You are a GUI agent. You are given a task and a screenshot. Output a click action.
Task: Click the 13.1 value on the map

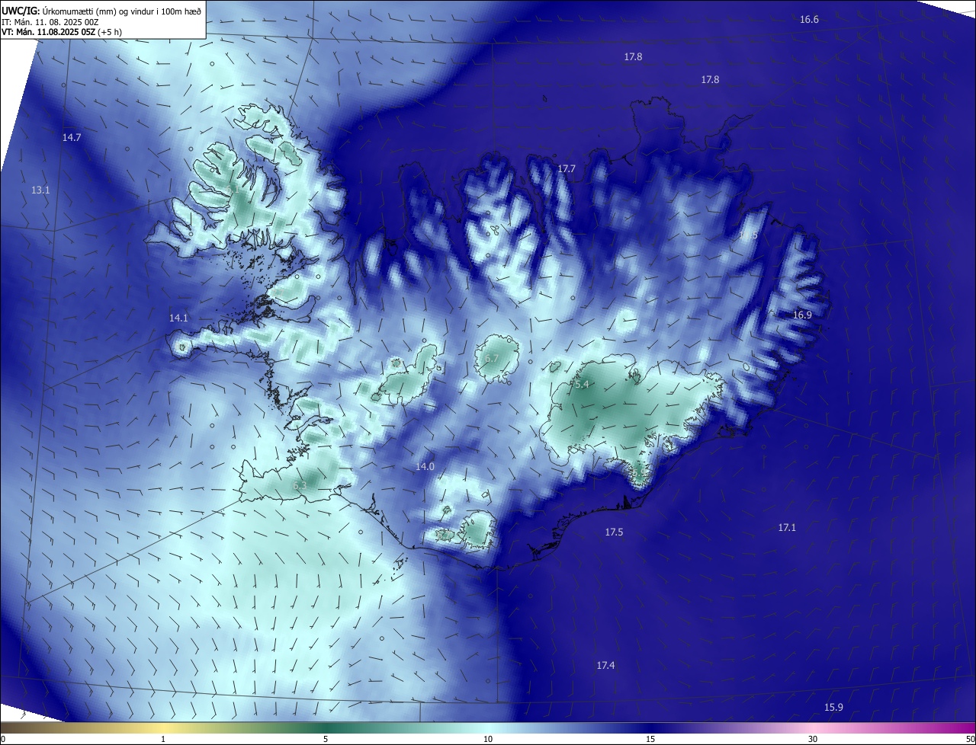(40, 190)
